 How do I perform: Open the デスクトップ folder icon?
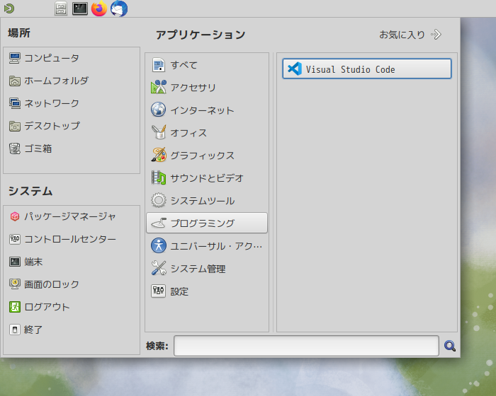(15, 126)
